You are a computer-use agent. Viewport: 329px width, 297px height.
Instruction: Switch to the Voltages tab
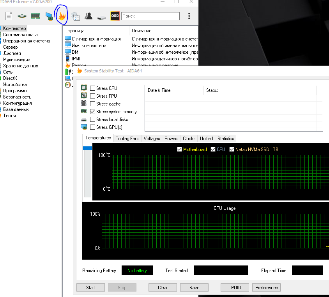click(x=152, y=139)
